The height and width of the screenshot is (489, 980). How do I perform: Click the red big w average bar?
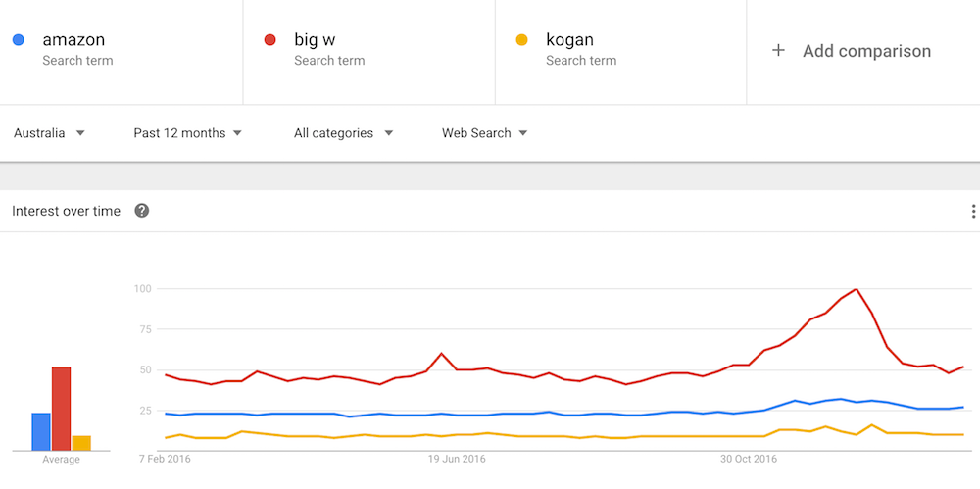(61, 409)
